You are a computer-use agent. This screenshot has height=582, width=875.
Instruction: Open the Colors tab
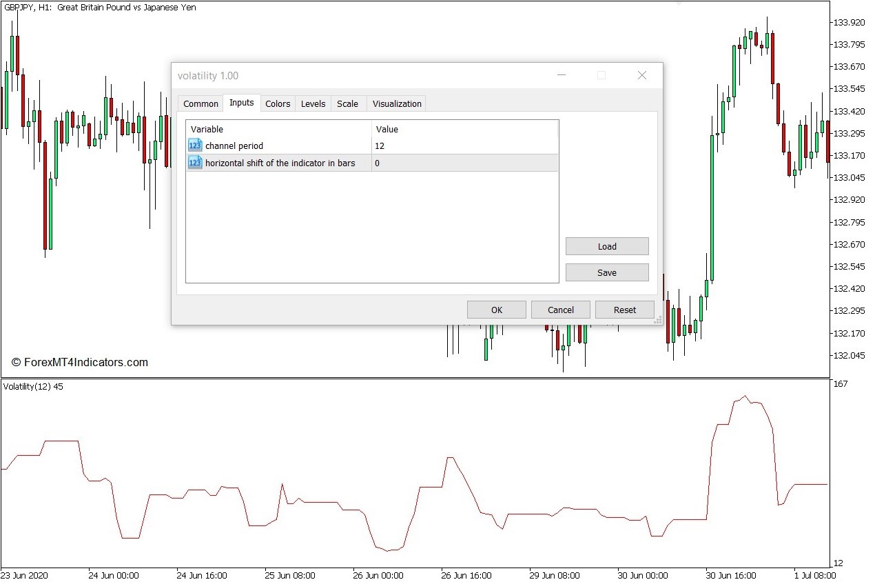coord(278,103)
